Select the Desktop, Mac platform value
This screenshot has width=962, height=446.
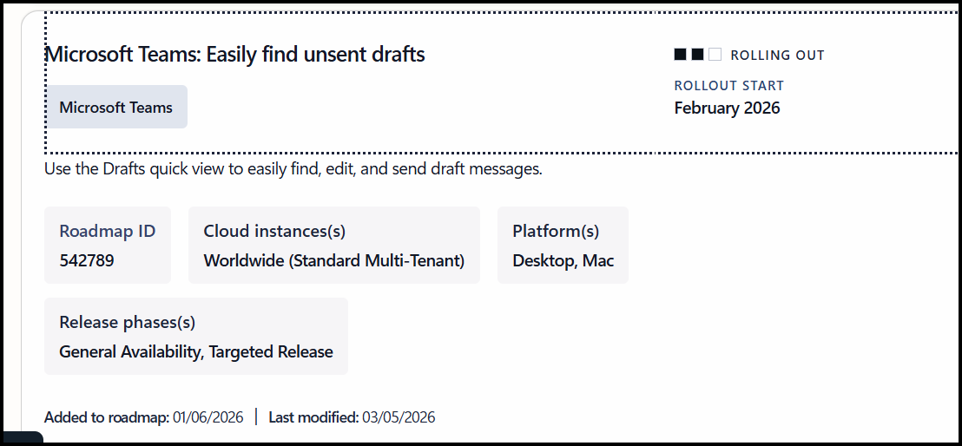click(563, 260)
